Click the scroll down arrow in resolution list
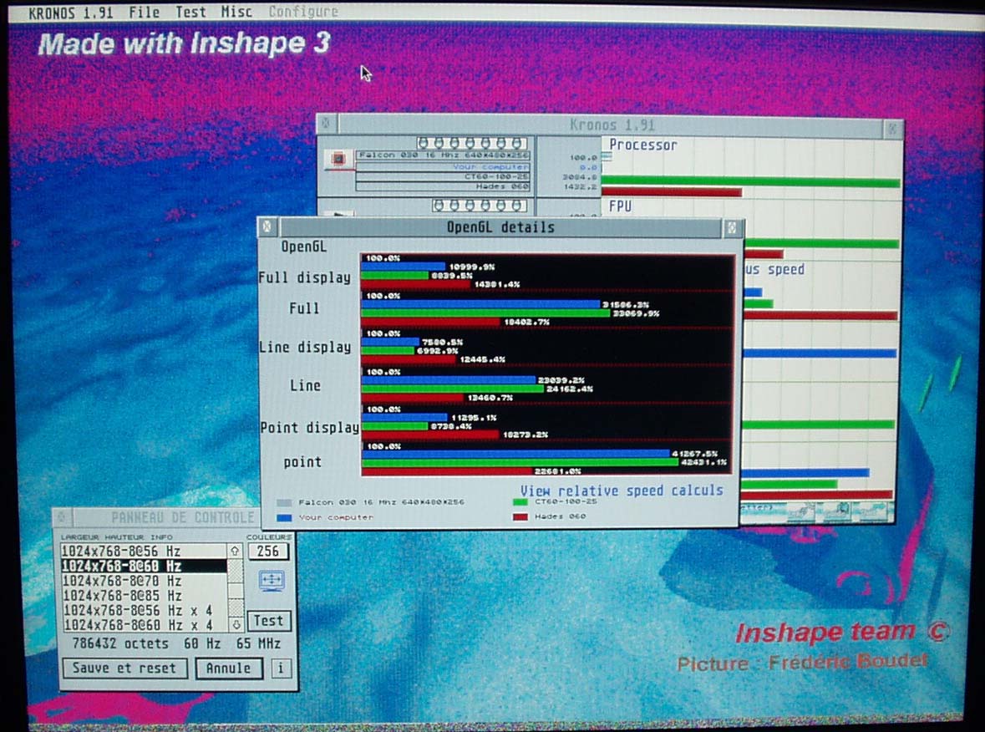Viewport: 985px width, 732px height. (x=235, y=623)
